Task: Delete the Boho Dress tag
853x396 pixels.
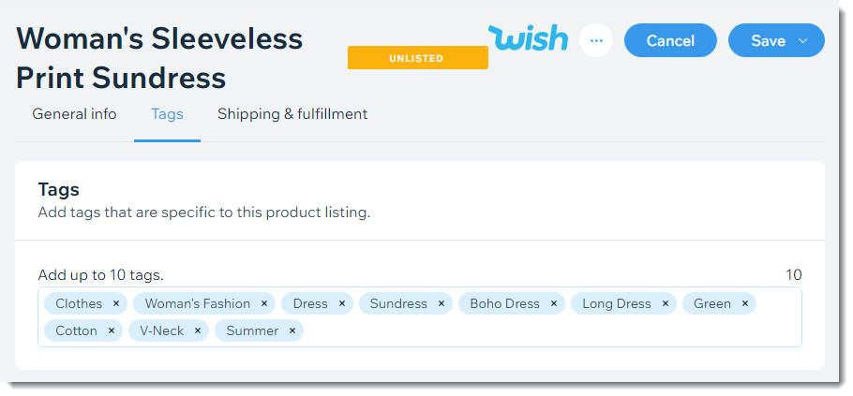Action: click(554, 303)
